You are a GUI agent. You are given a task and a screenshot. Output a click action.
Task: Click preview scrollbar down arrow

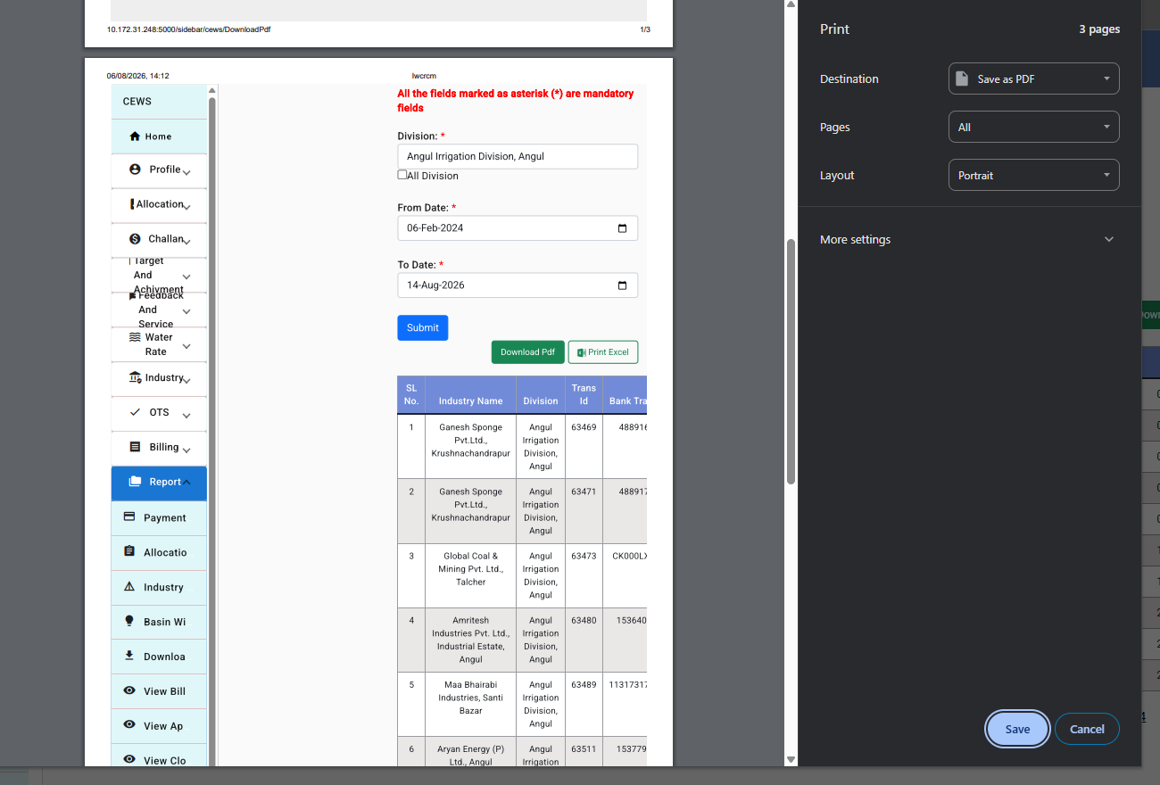tap(791, 760)
